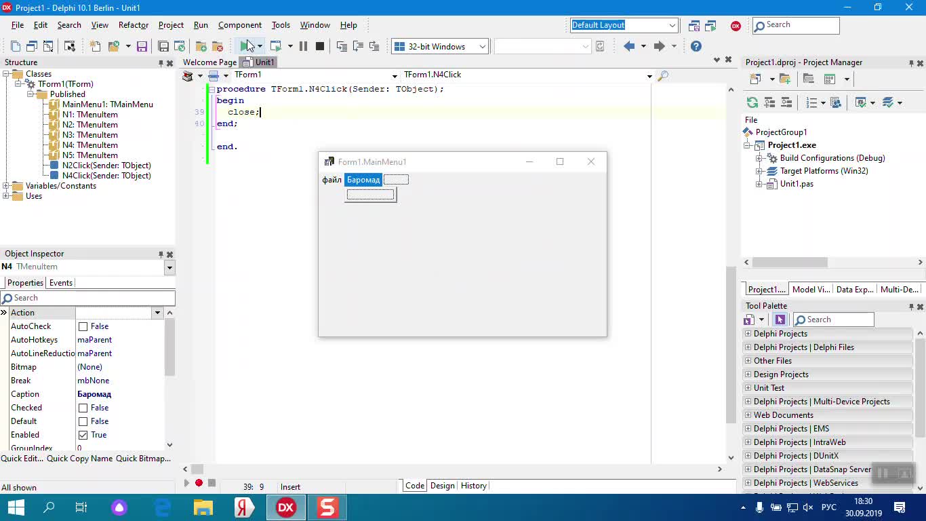Expand the Delphi Projects palette category
926x521 pixels.
point(748,334)
